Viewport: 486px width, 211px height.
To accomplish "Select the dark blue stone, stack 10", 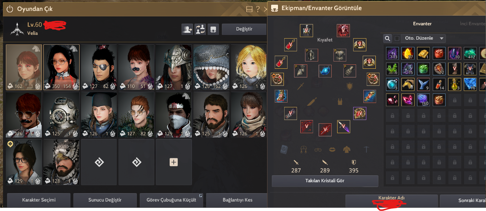I will coord(455,53).
